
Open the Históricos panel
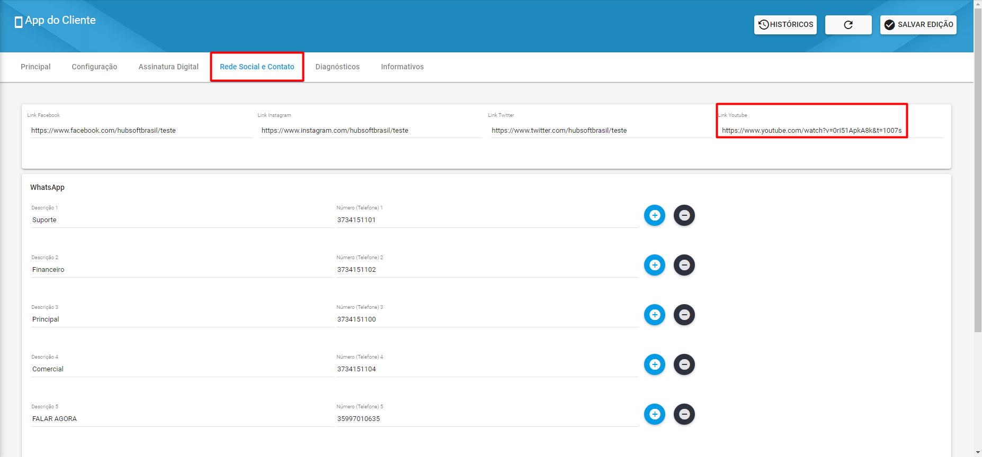(785, 25)
